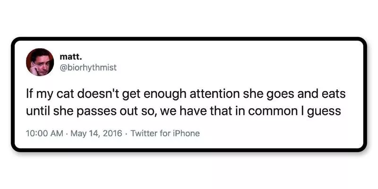The image size is (378, 189).
Task: Open matt.'s profile picture avatar
Action: point(40,62)
